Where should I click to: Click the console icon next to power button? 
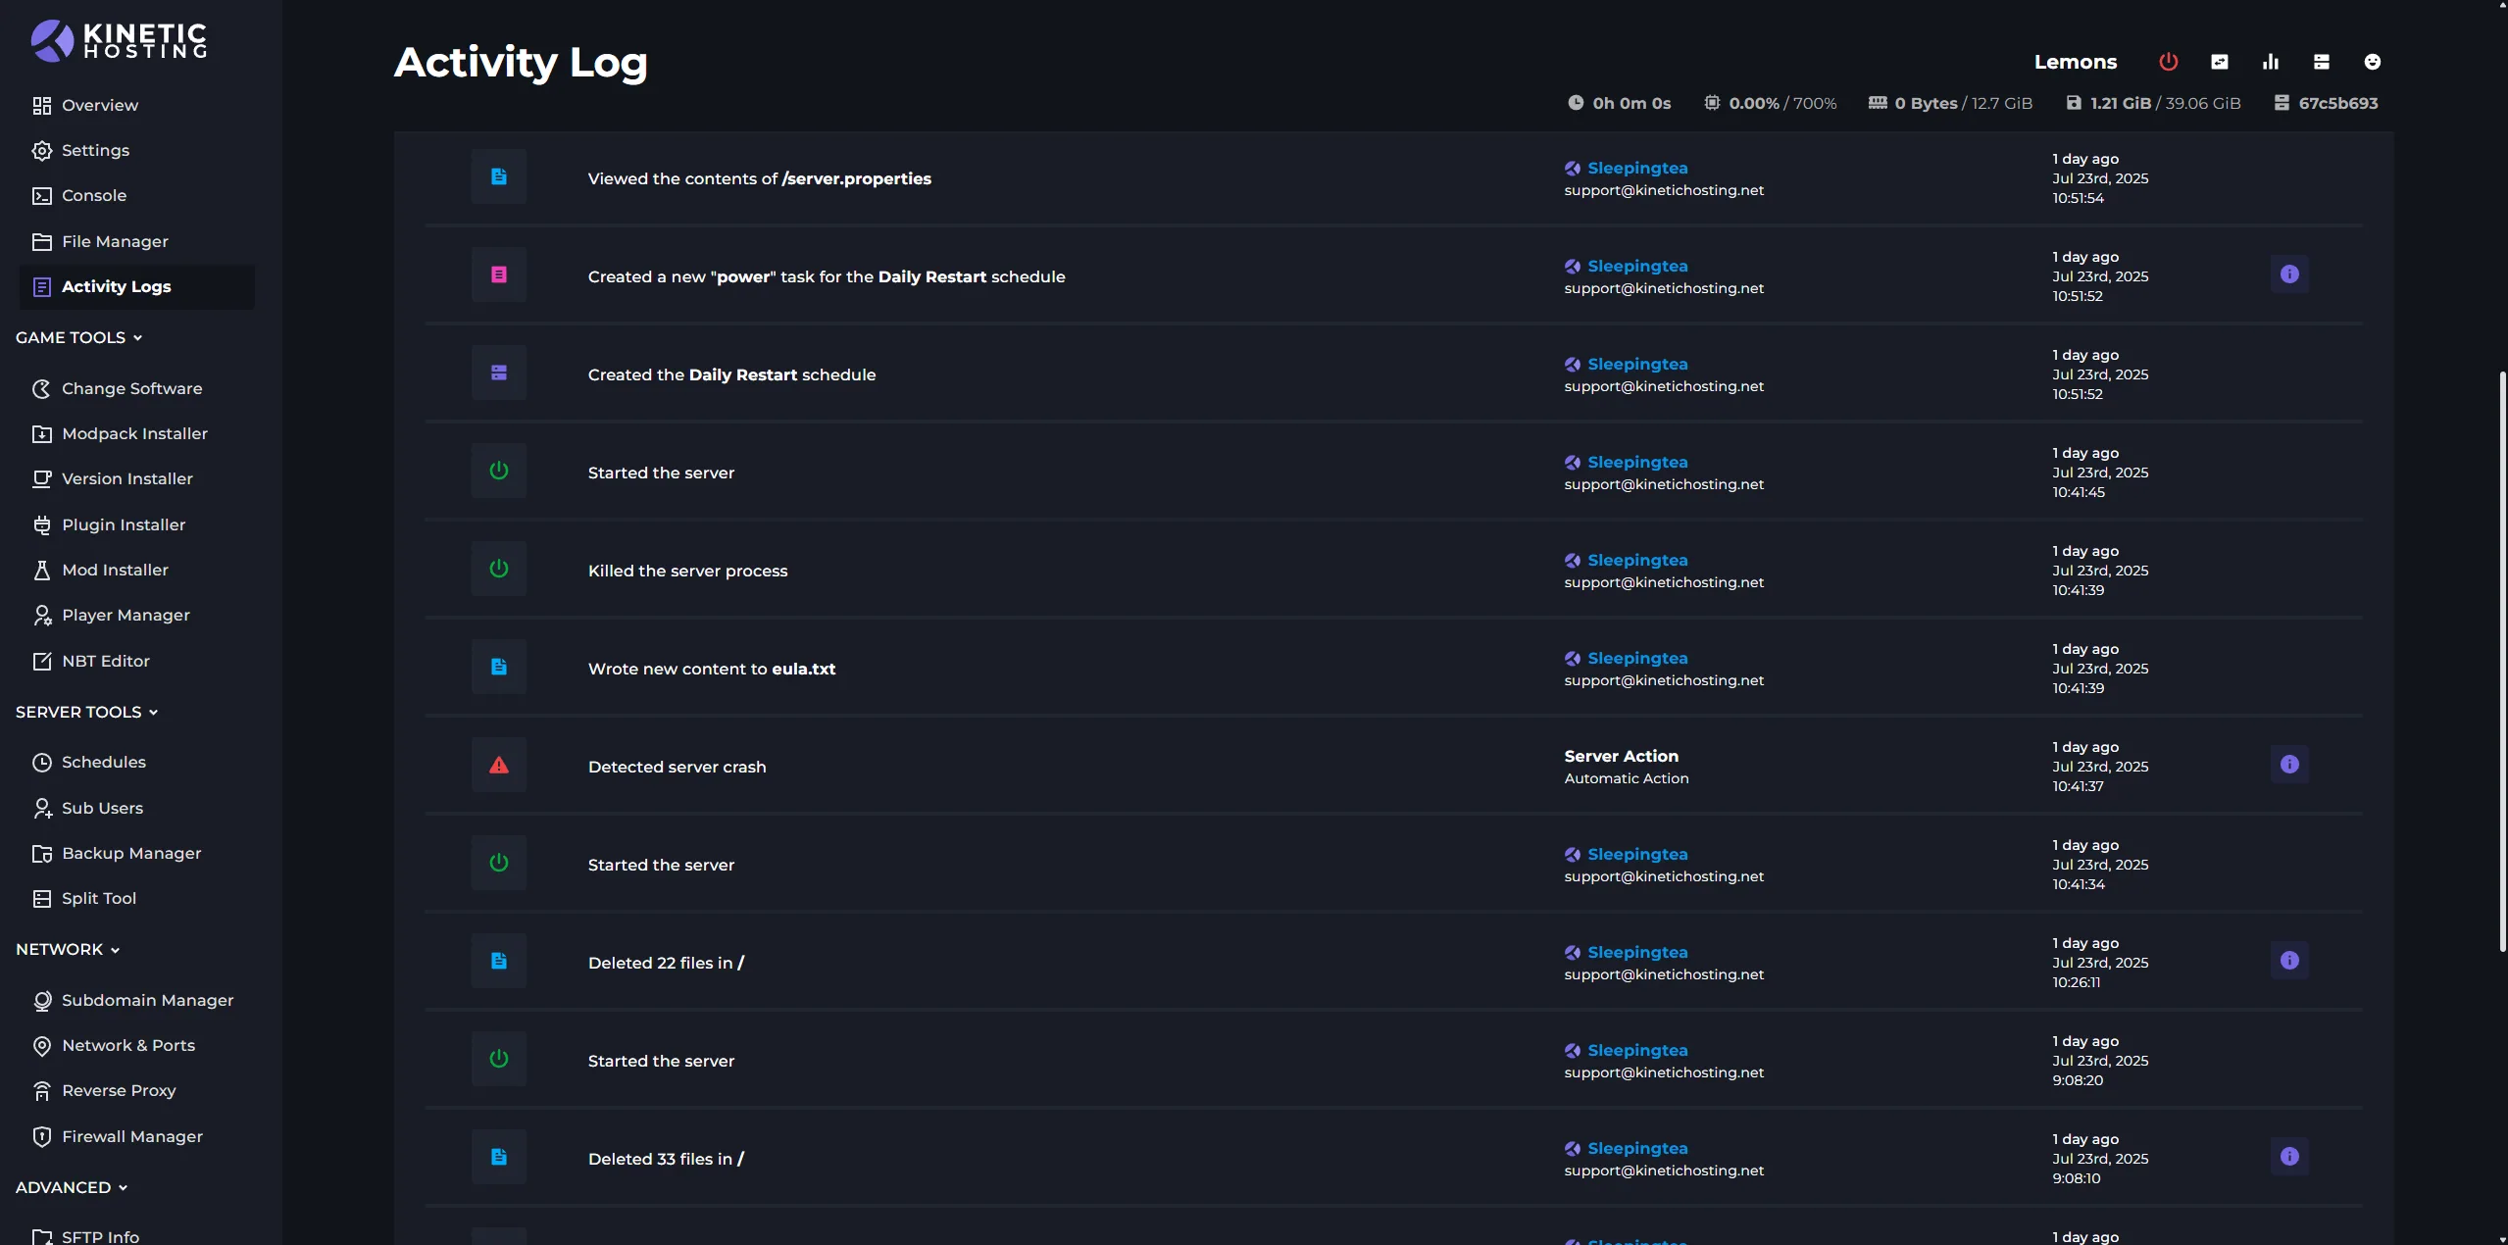pyautogui.click(x=2219, y=62)
